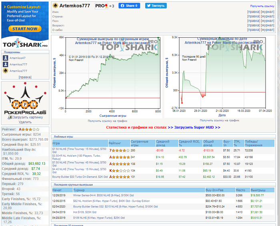Click the START NOW banner button
This screenshot has width=280, height=226.
(x=25, y=29)
